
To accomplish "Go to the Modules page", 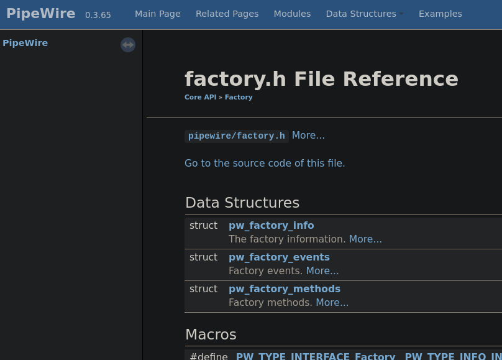I will (x=292, y=14).
